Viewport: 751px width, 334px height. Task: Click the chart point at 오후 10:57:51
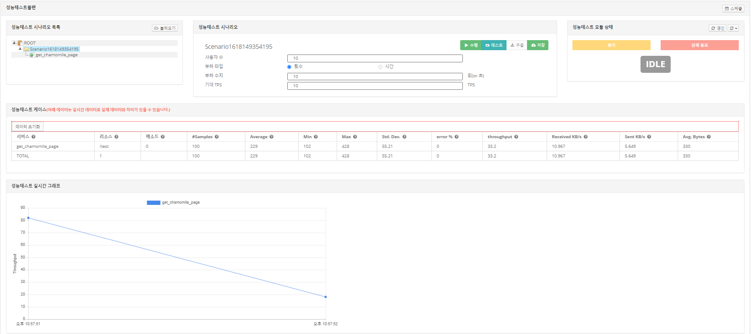coord(28,218)
